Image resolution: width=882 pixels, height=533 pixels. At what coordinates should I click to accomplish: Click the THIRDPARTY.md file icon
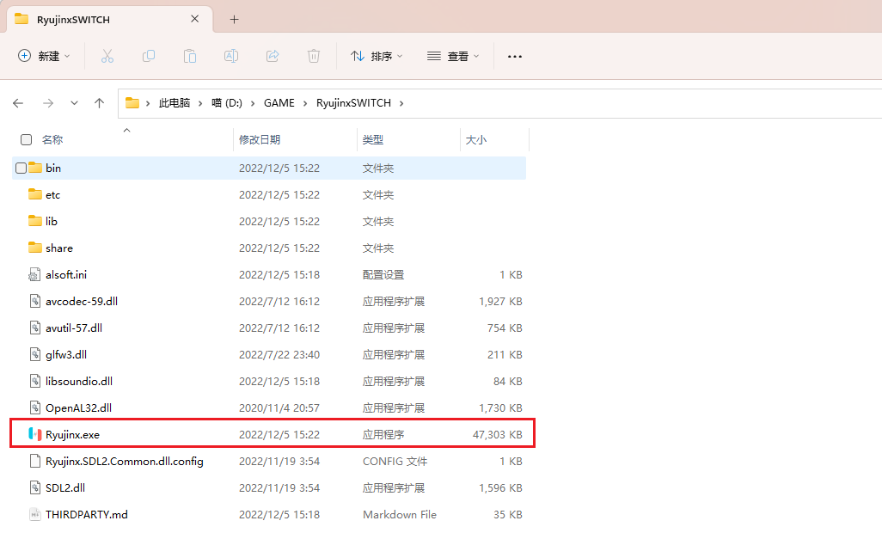tap(35, 514)
